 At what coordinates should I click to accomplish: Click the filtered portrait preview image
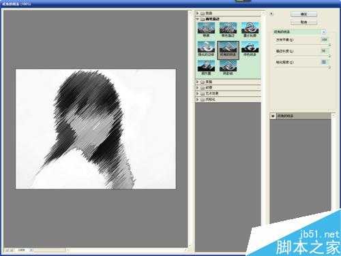click(95, 129)
